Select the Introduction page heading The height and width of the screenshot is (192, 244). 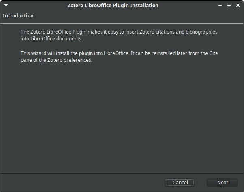18,15
